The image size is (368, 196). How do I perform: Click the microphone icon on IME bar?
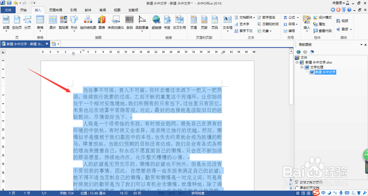coord(341,193)
